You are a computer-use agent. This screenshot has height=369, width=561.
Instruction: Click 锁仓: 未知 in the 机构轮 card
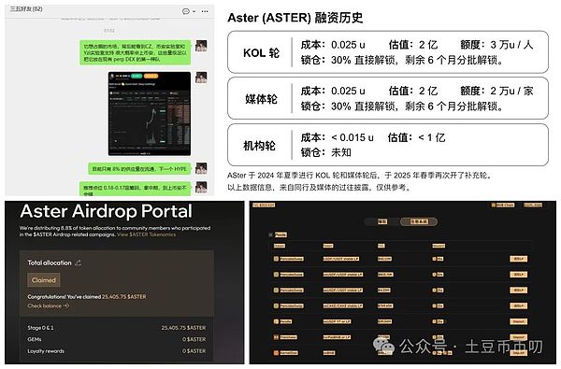pos(326,152)
